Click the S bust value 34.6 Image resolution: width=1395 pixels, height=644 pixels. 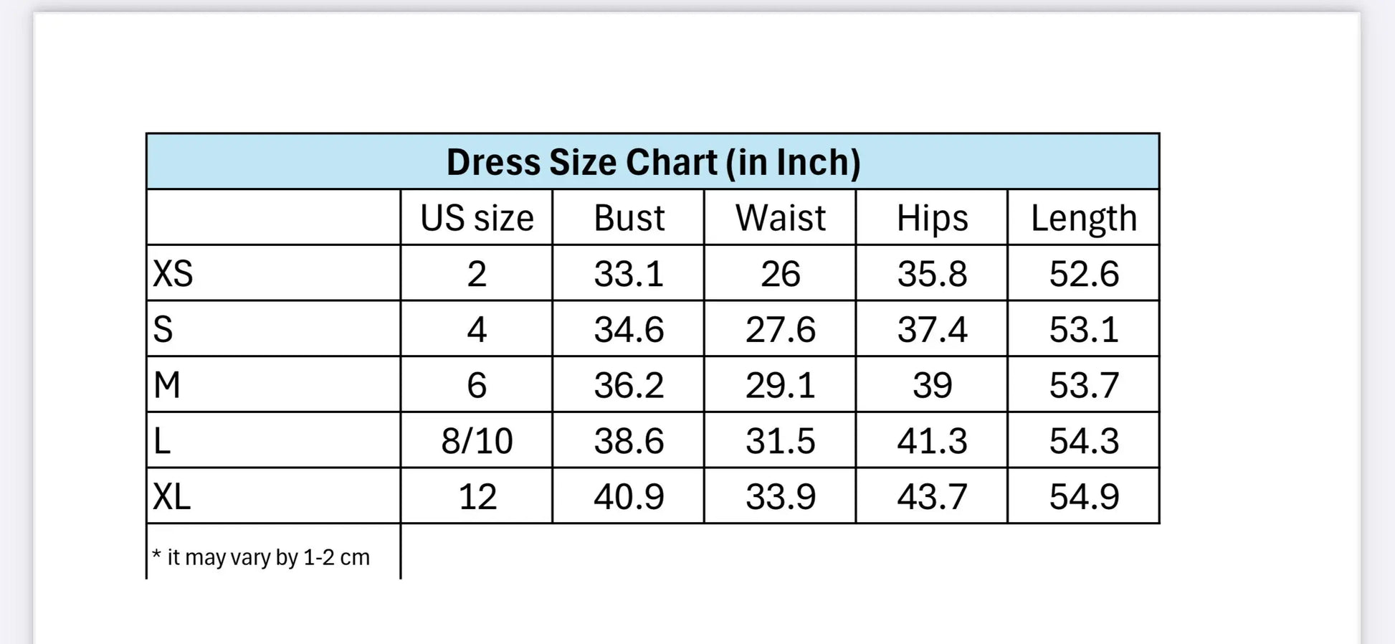pos(629,329)
